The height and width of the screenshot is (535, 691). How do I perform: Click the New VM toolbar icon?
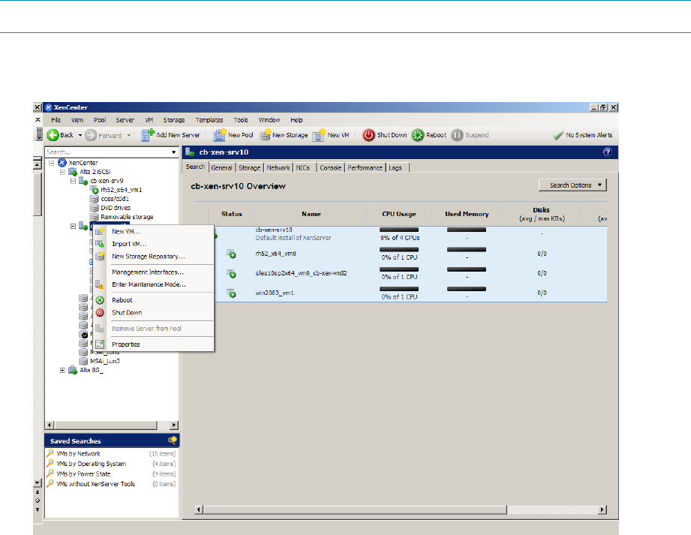click(319, 135)
